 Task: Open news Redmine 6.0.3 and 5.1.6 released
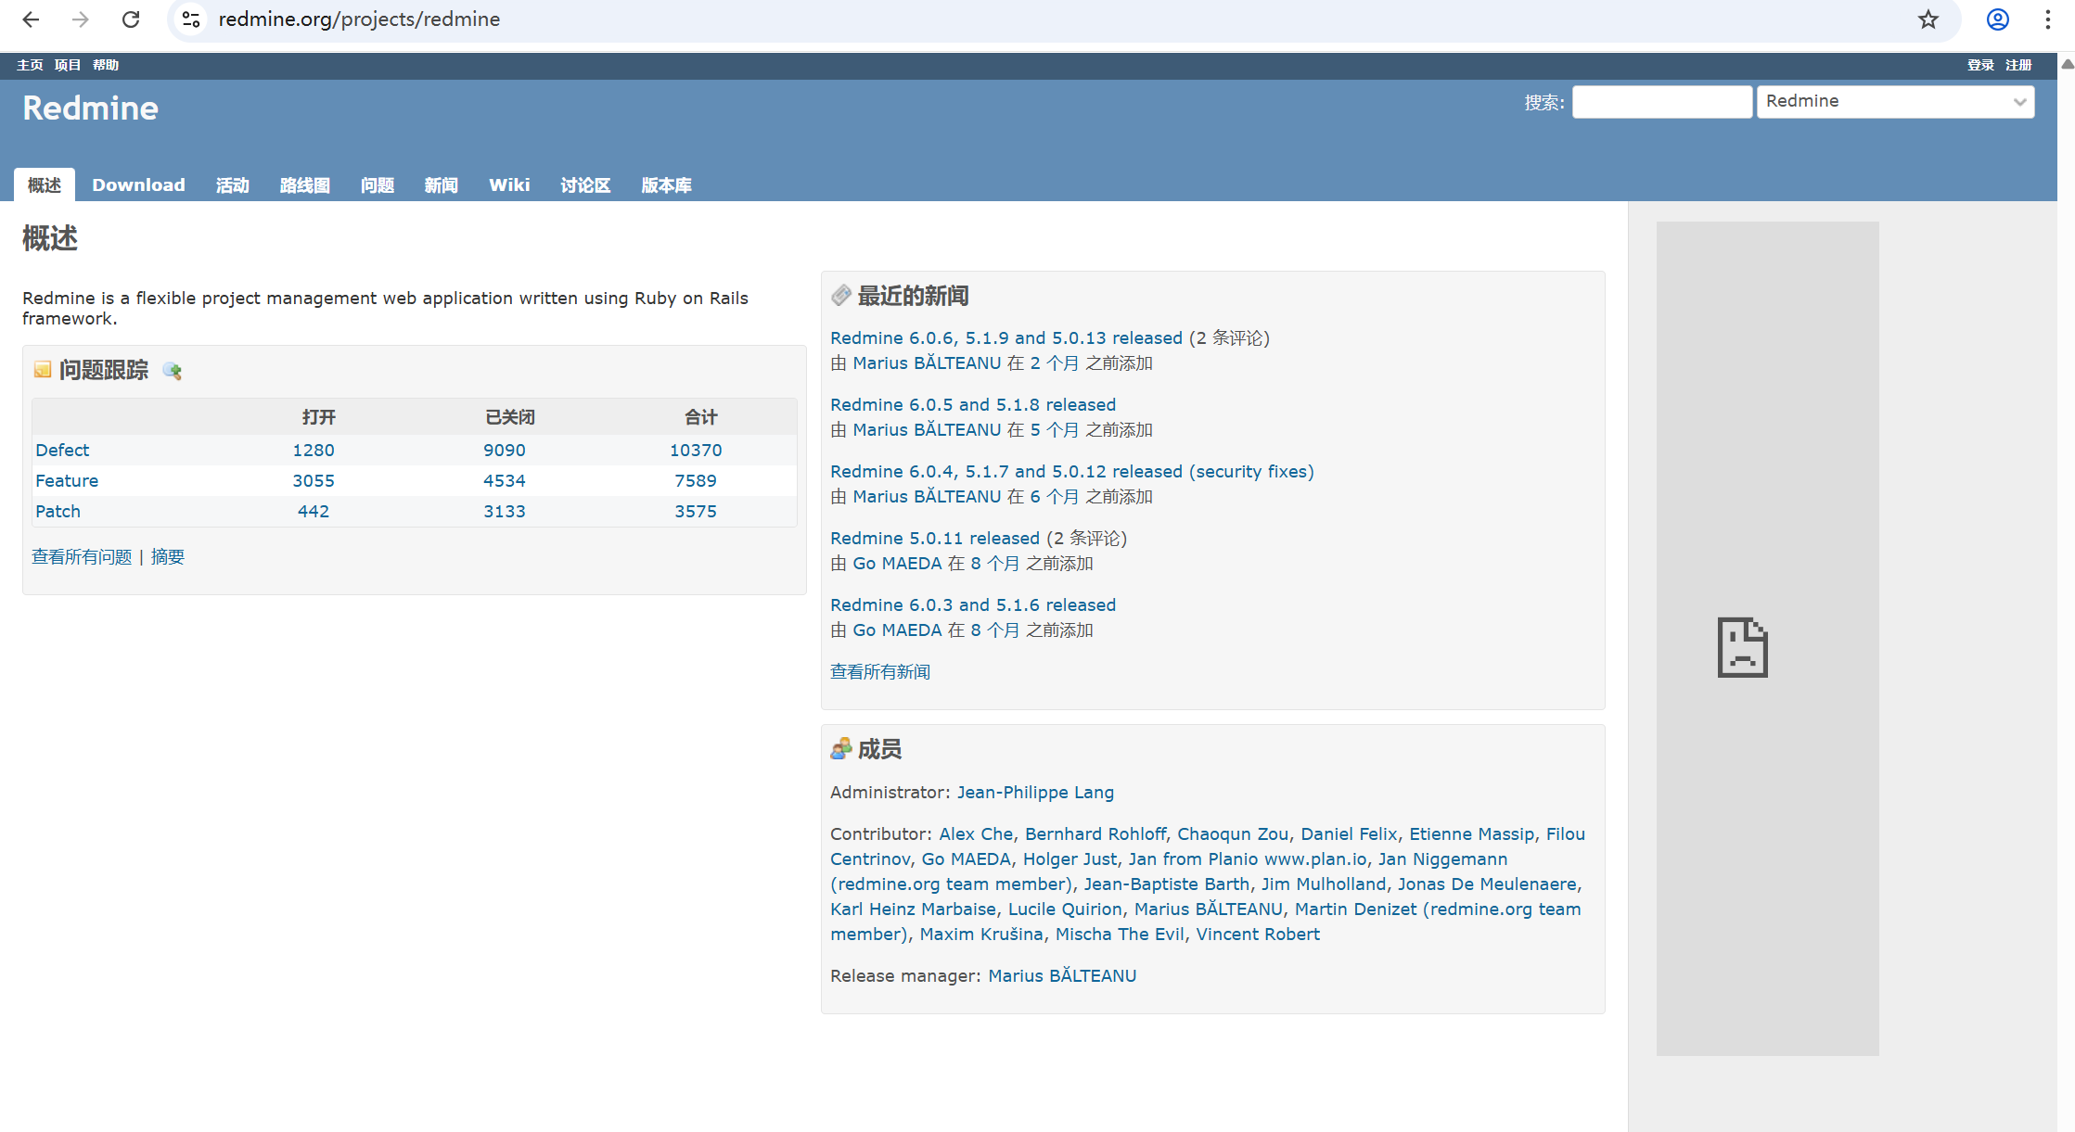(973, 604)
